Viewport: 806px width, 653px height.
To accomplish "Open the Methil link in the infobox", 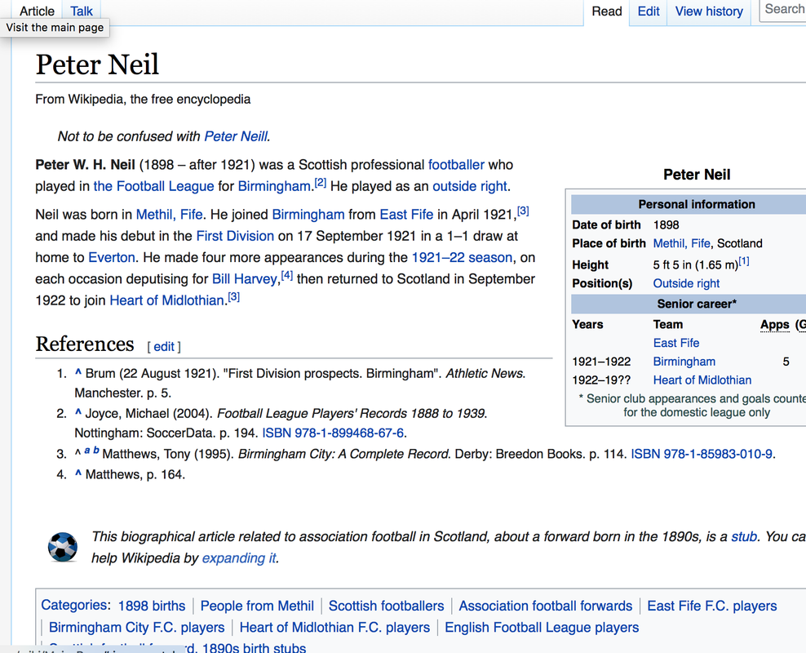I will (x=682, y=243).
